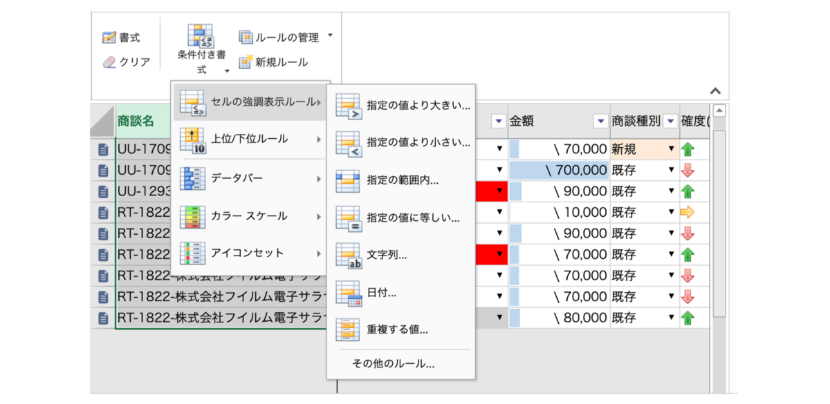Screen dimensions: 830x404
Task: Click the 金額 column header
Action: 559,121
